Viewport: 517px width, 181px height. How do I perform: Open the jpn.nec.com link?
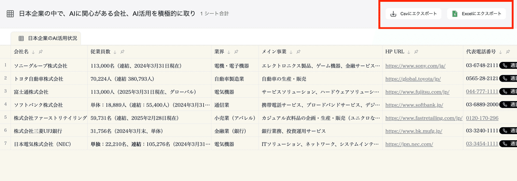coord(409,144)
